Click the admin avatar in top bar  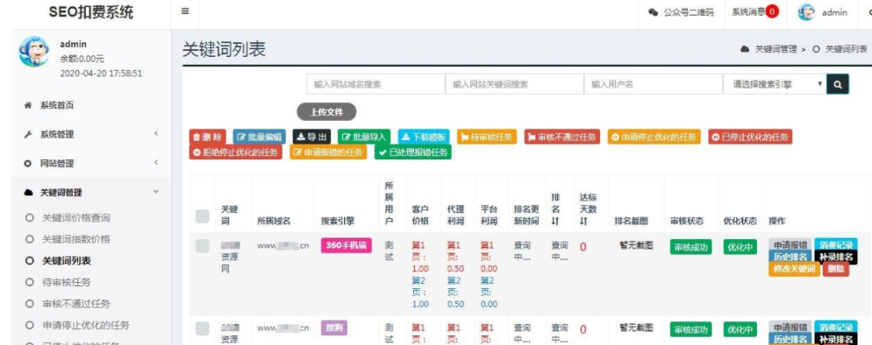point(806,12)
